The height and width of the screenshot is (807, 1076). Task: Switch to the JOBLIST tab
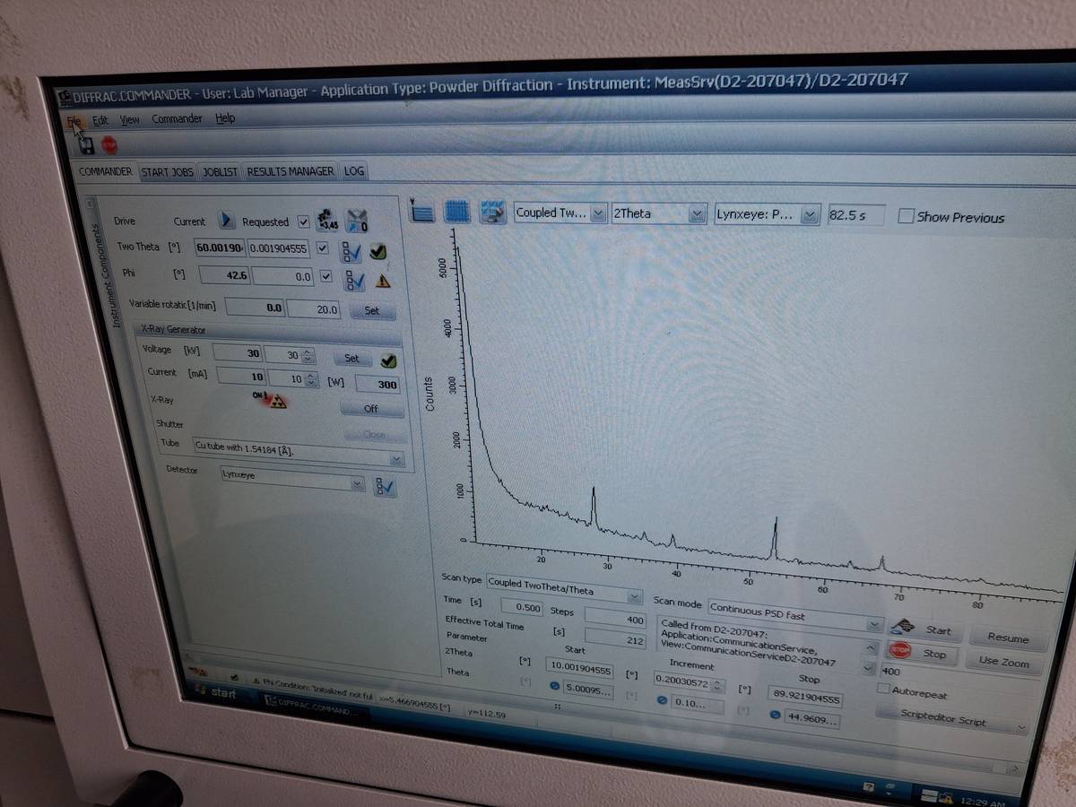pos(221,171)
